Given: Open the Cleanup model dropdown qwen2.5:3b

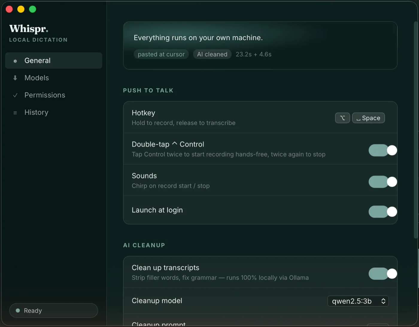Looking at the screenshot, I should click(x=358, y=301).
